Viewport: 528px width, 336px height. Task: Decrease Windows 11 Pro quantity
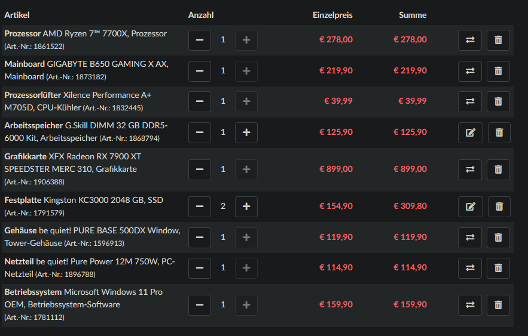[x=200, y=305]
